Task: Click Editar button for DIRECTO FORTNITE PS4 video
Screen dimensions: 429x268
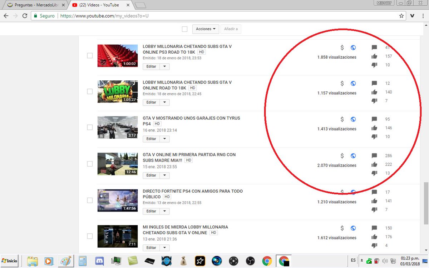Action: [x=151, y=211]
